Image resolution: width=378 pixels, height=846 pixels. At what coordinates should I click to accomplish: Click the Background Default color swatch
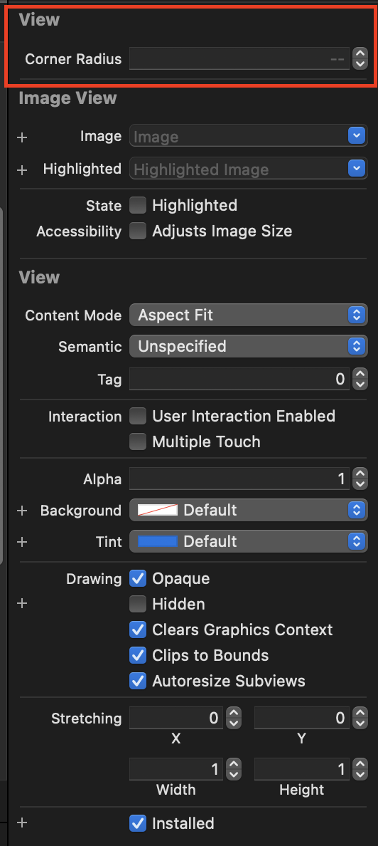(158, 510)
